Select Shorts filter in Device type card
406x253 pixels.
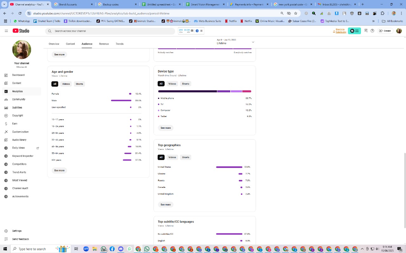[186, 84]
